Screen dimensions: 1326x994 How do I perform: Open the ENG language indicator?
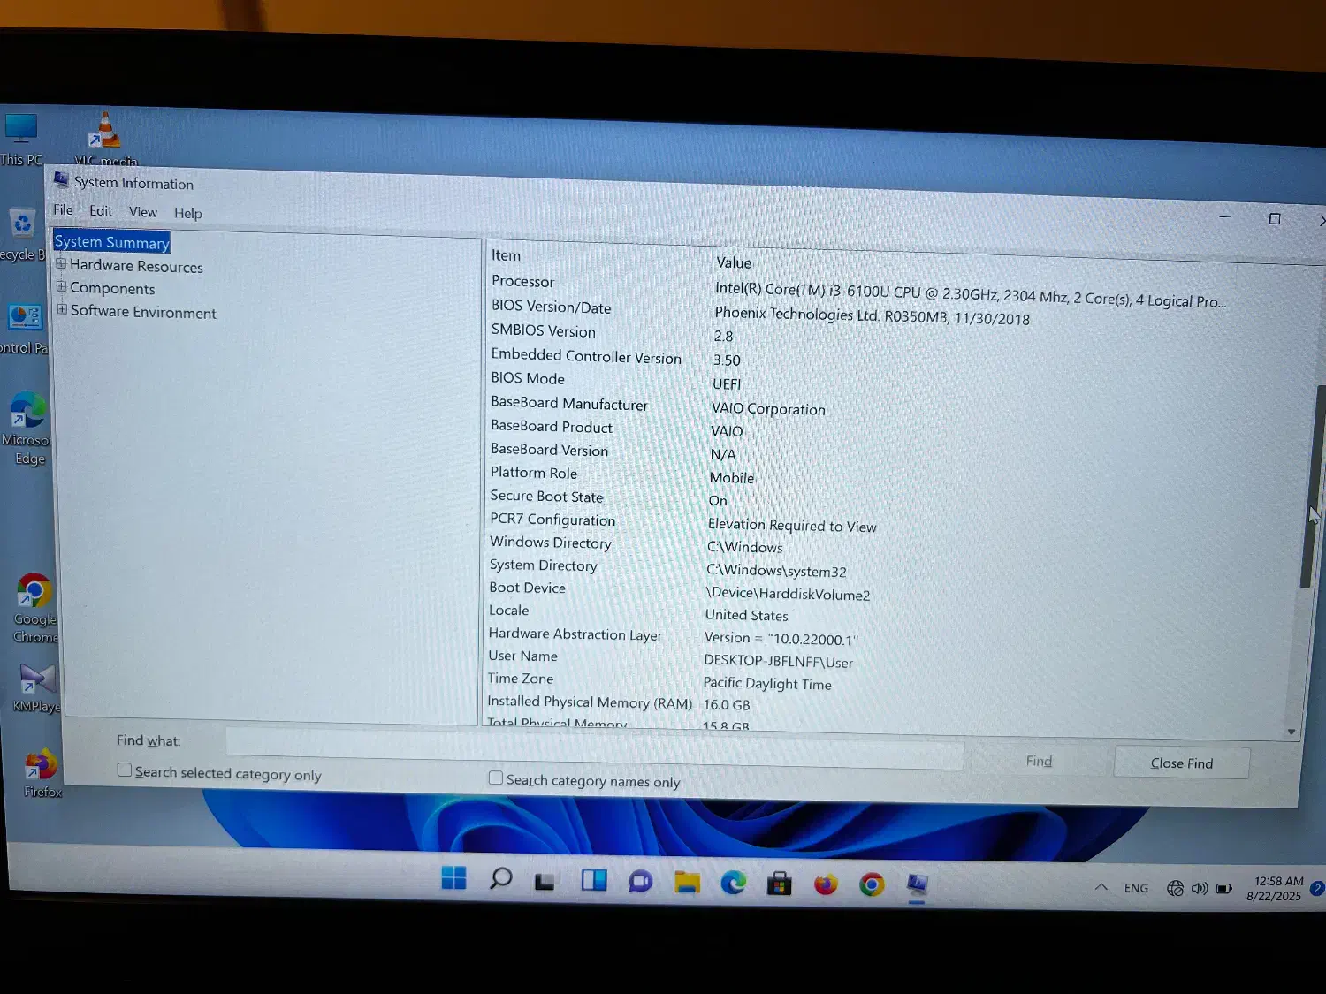1136,888
